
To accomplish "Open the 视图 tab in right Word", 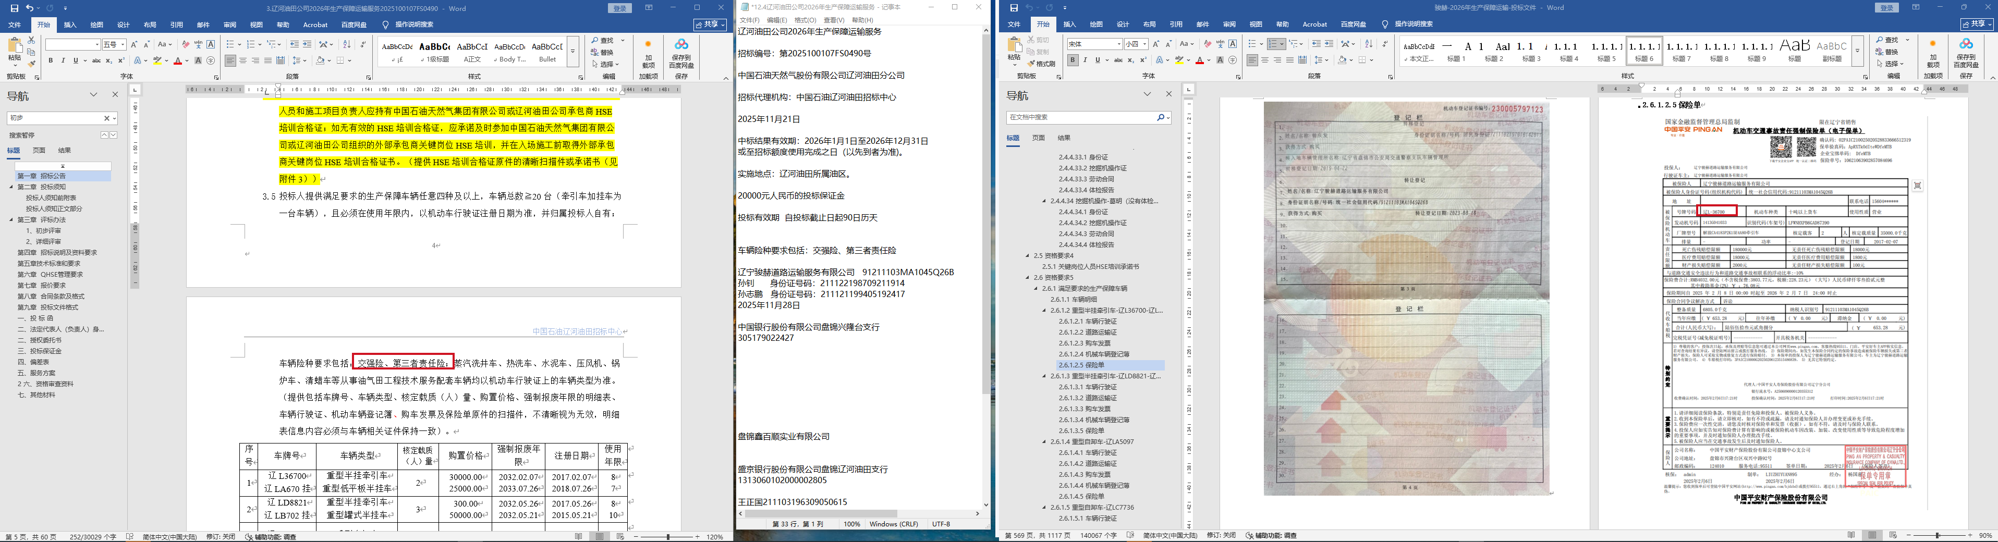I will click(x=1256, y=25).
